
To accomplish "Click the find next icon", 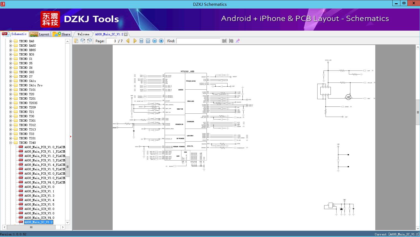I will pyautogui.click(x=231, y=41).
